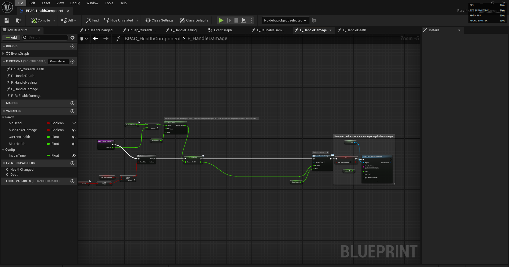Open the bookmarks dropdown in graph toolbar
Screen dimensions: 509x267
84,39
